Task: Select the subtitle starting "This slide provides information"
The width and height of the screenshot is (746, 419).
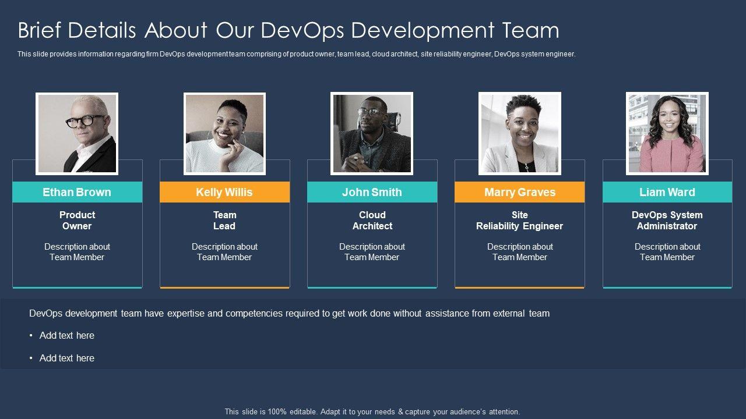Action: click(x=297, y=54)
